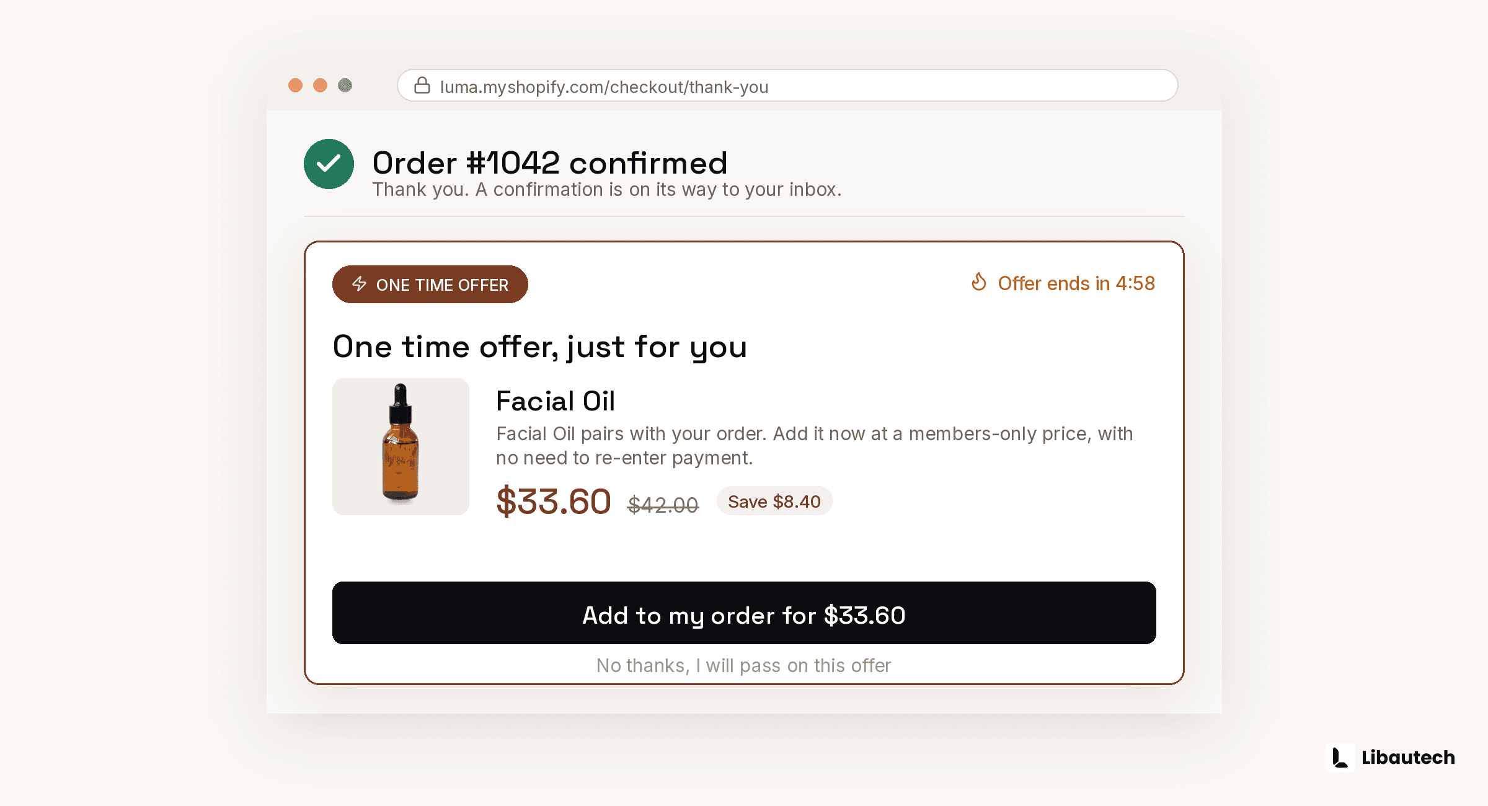Click the Order #1042 confirmed heading

coord(550,163)
